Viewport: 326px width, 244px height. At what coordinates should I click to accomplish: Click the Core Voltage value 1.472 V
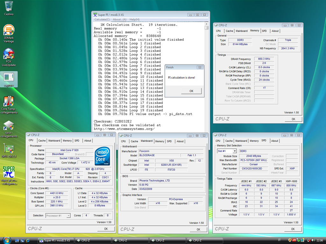pyautogui.click(x=85, y=162)
